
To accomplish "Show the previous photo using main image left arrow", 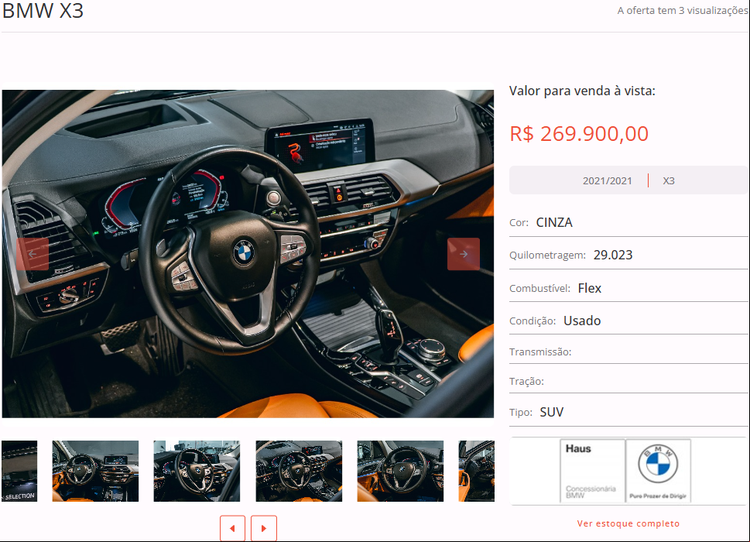I will pos(33,254).
